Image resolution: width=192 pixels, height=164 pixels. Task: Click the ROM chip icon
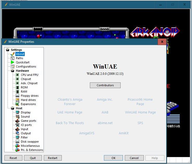pyautogui.click(x=17, y=87)
